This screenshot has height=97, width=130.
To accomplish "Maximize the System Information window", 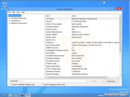I will click(x=115, y=9).
